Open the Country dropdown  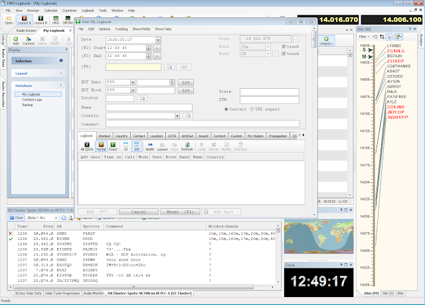[x=177, y=116]
